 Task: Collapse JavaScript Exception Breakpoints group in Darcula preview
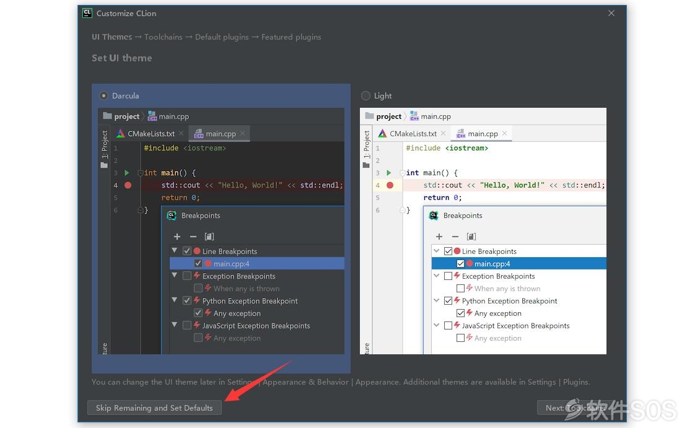coord(174,325)
